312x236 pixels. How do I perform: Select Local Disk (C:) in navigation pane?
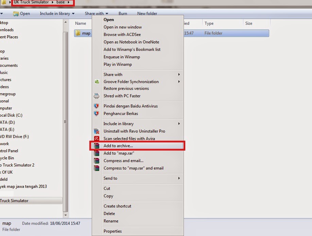(11, 115)
